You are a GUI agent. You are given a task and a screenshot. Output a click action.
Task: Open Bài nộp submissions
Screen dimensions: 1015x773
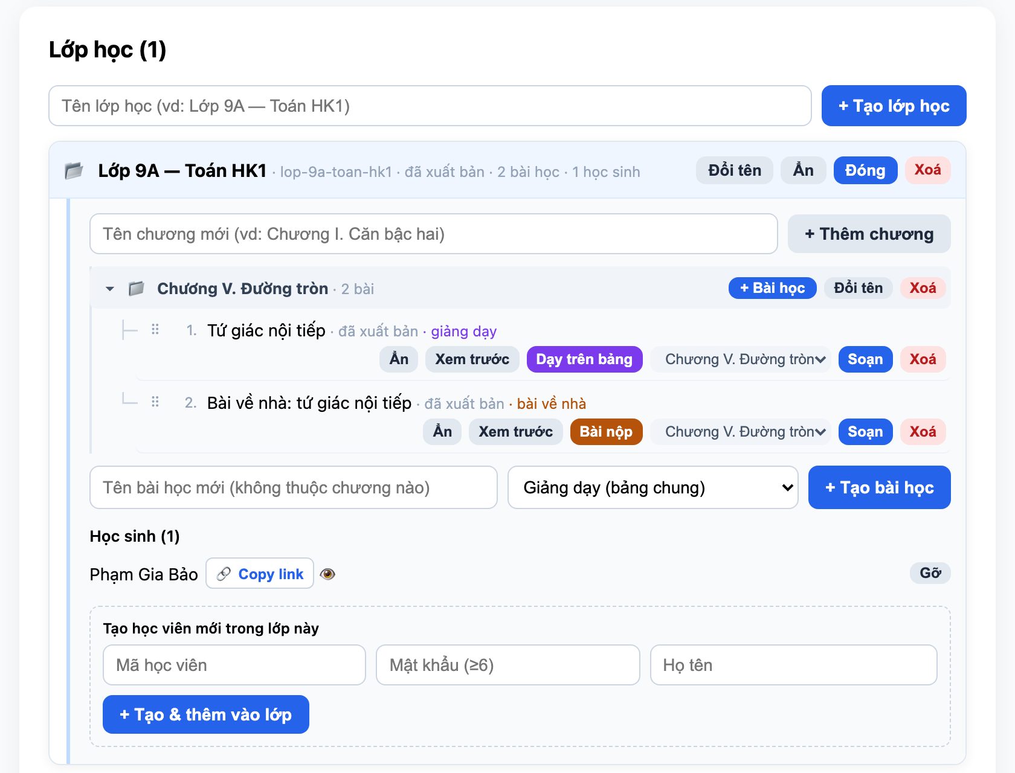(x=606, y=432)
